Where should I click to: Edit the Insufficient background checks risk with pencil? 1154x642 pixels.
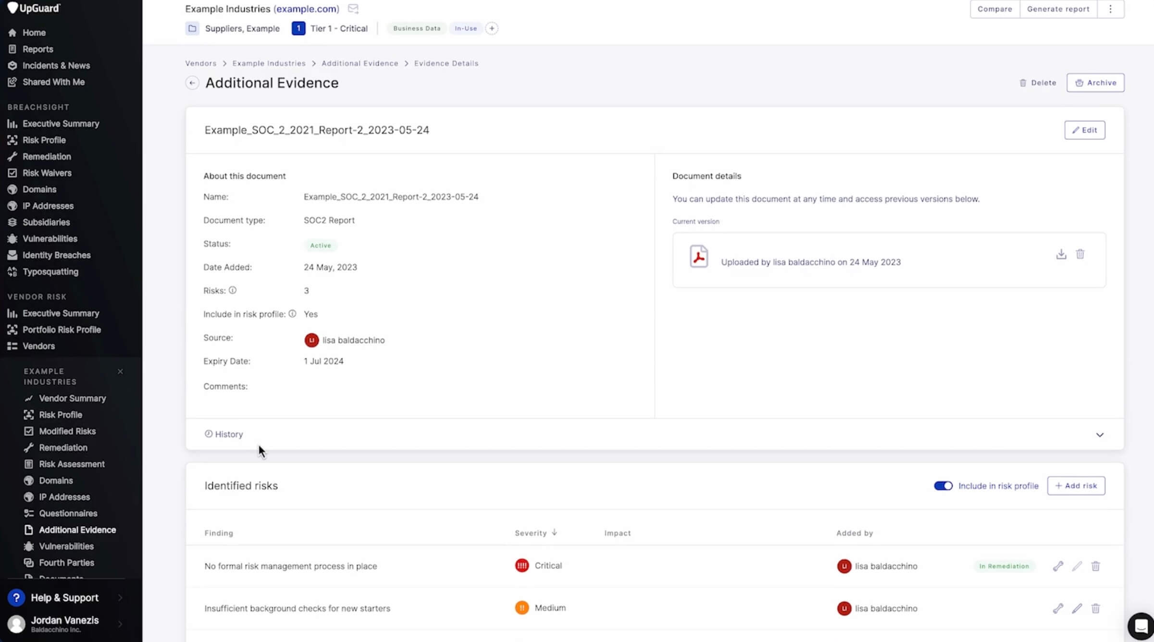1077,608
